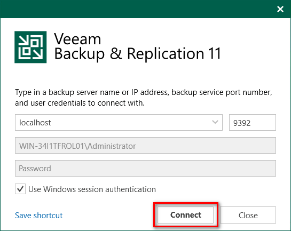Click the Close button
The image size is (291, 231).
tap(248, 215)
